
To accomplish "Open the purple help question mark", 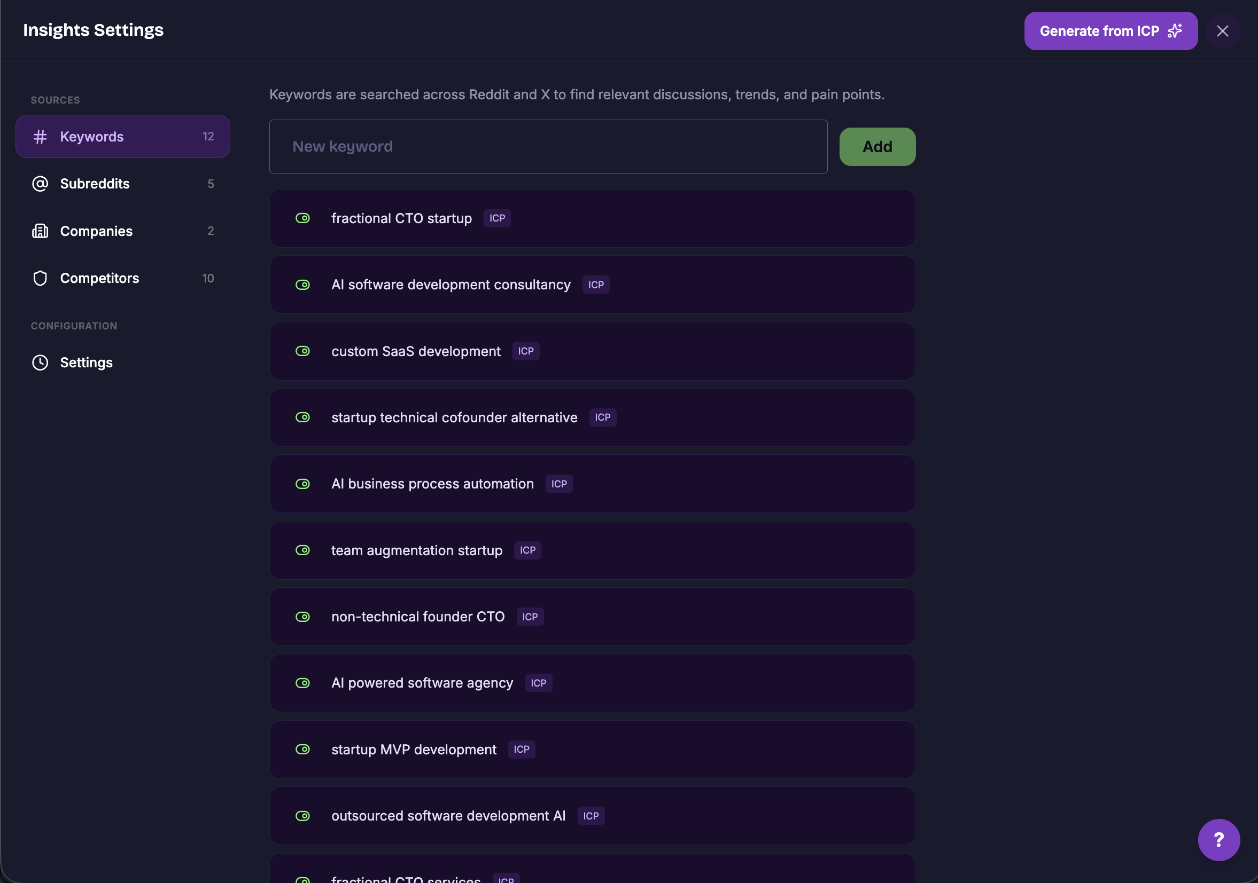I will (1218, 839).
